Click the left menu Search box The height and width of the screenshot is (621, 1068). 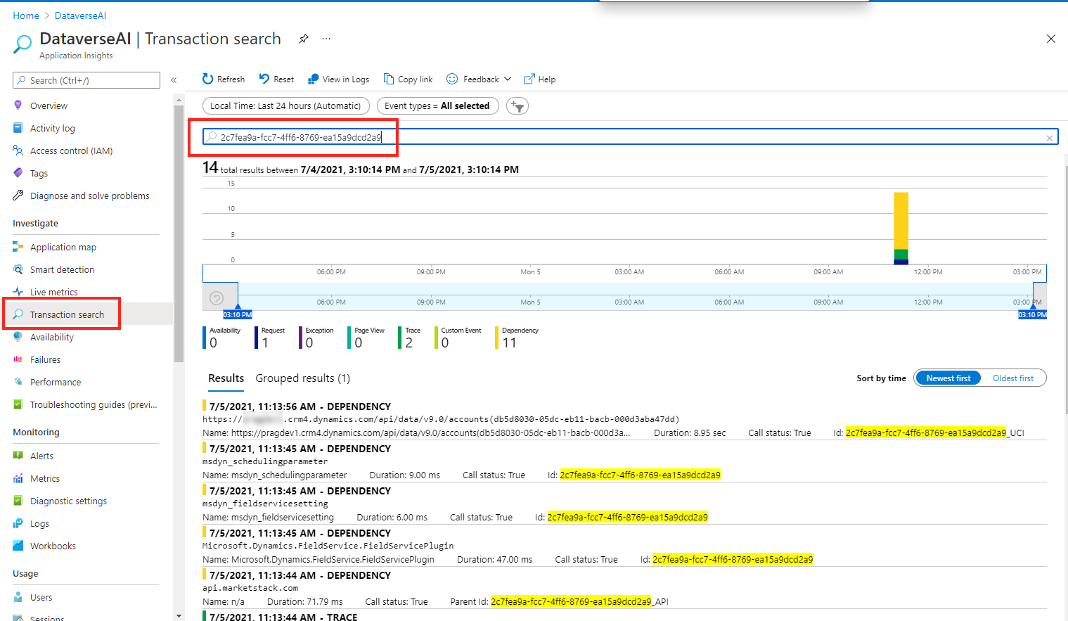point(86,80)
